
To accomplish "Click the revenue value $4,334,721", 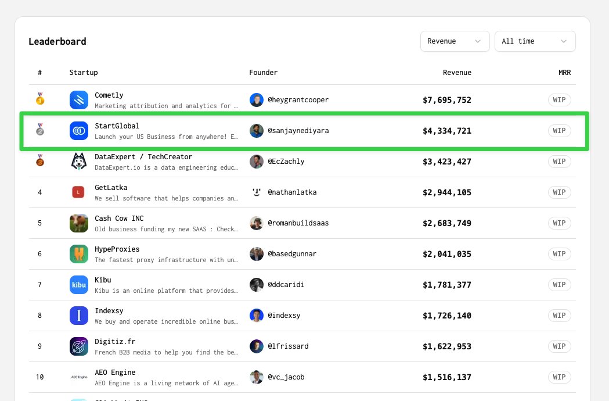I will point(447,131).
